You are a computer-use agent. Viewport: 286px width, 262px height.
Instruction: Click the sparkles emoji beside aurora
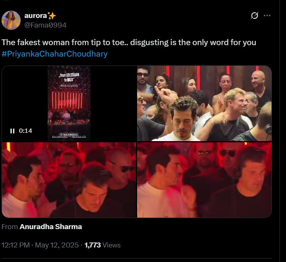pos(52,16)
